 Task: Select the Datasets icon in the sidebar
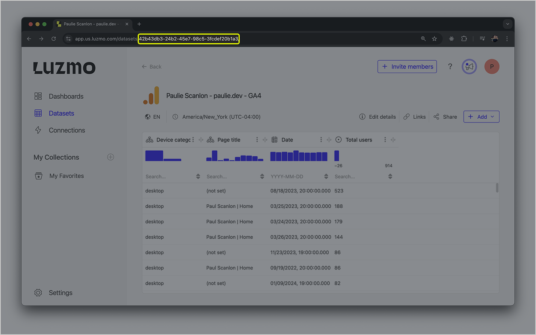38,113
